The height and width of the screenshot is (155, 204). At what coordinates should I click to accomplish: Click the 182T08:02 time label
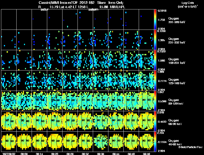[9, 154]
